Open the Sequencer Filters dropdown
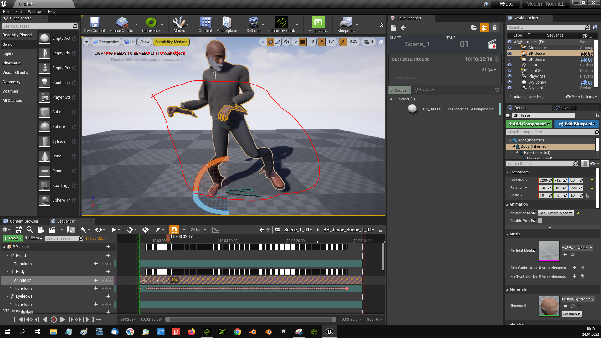 (33, 238)
